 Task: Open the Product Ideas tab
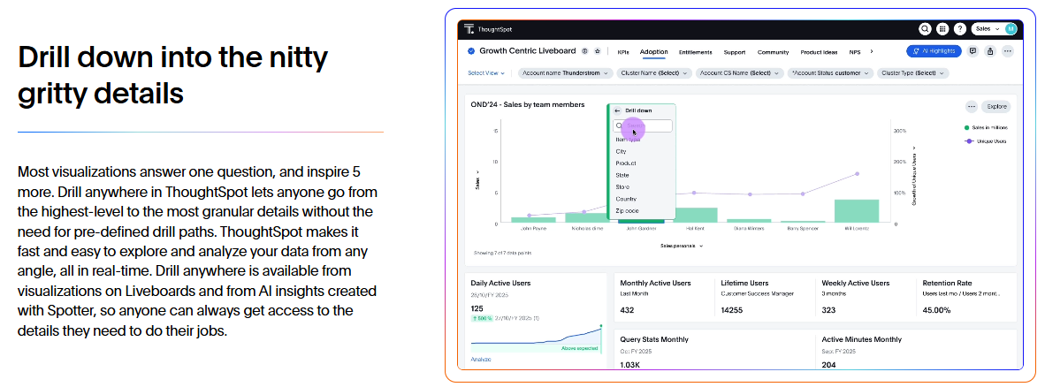point(819,52)
